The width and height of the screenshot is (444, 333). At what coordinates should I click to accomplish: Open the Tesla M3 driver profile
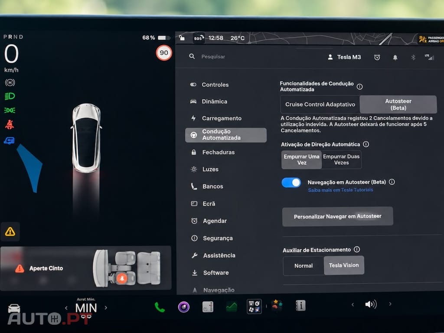(344, 57)
